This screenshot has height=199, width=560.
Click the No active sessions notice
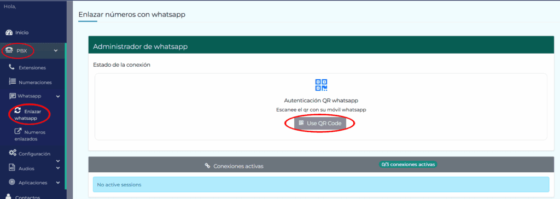[x=320, y=184]
